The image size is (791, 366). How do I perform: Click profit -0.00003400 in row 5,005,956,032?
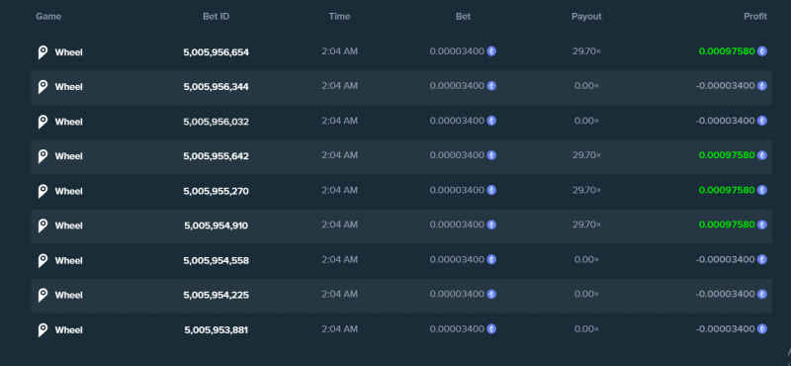click(725, 121)
